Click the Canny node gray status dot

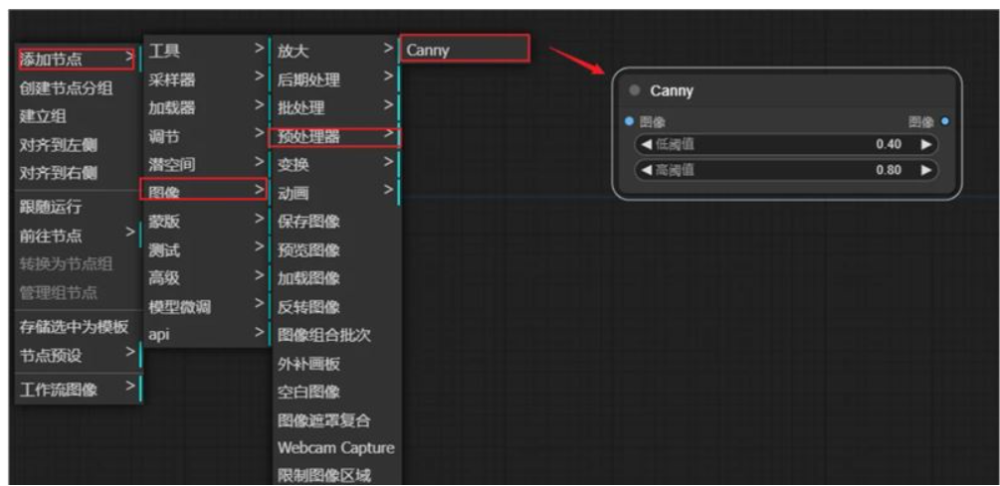click(635, 91)
